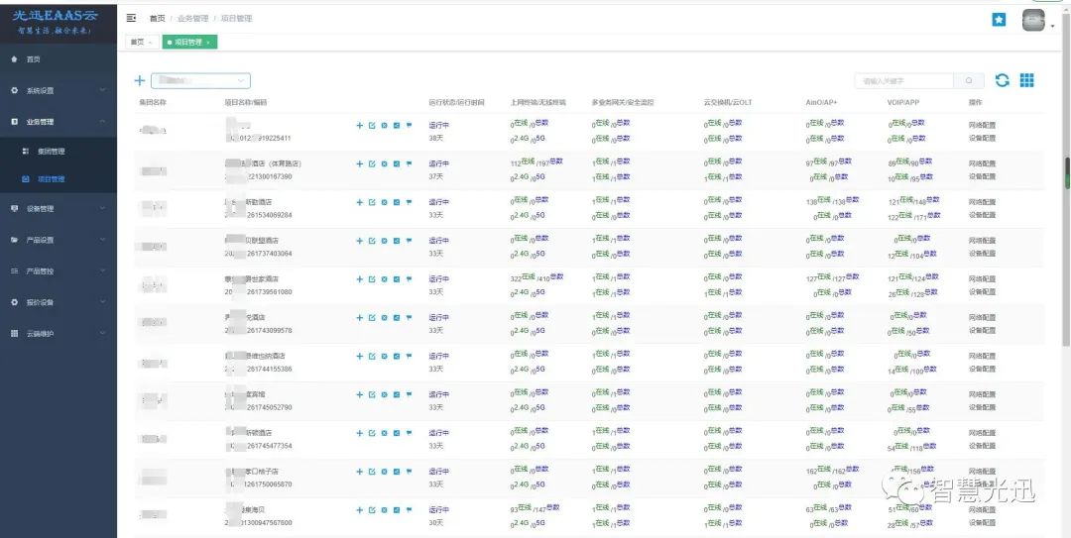Click the refresh icon beside the search box
Image resolution: width=1071 pixels, height=538 pixels.
click(x=1003, y=80)
